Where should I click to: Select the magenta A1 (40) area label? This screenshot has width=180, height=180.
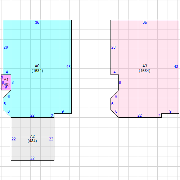click(6, 82)
